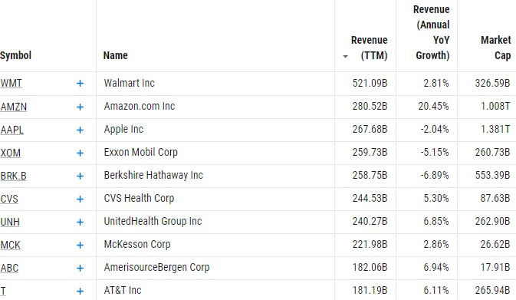516x300 pixels.
Task: Open the AMZN symbol link
Action: point(14,107)
